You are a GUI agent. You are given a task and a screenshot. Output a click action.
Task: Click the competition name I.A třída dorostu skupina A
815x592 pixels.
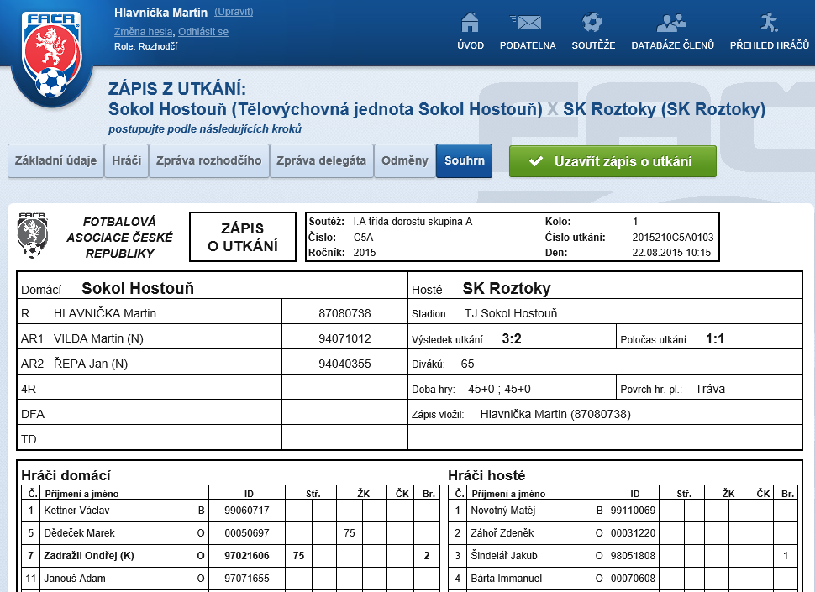coord(413,222)
